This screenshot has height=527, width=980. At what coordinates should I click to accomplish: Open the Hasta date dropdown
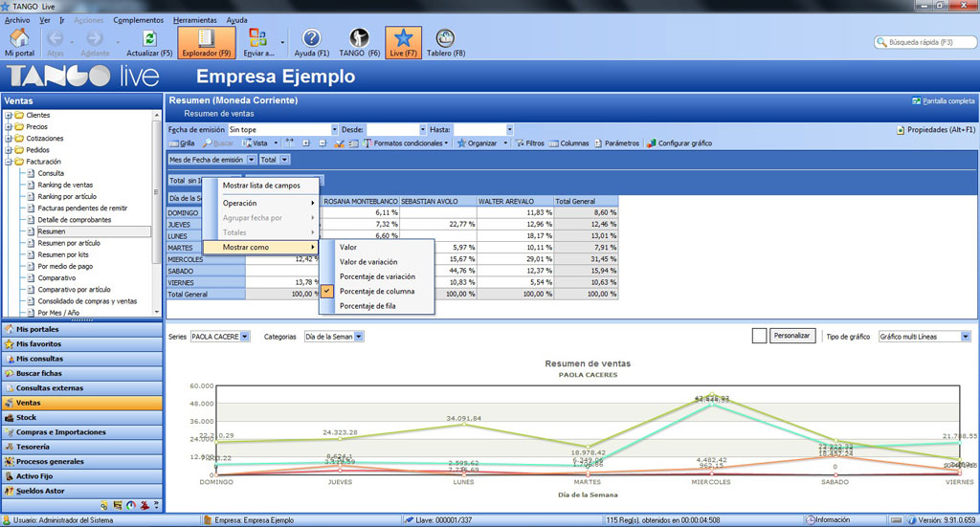pos(510,129)
